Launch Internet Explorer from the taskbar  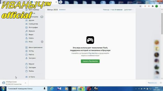pyautogui.click(x=52, y=89)
